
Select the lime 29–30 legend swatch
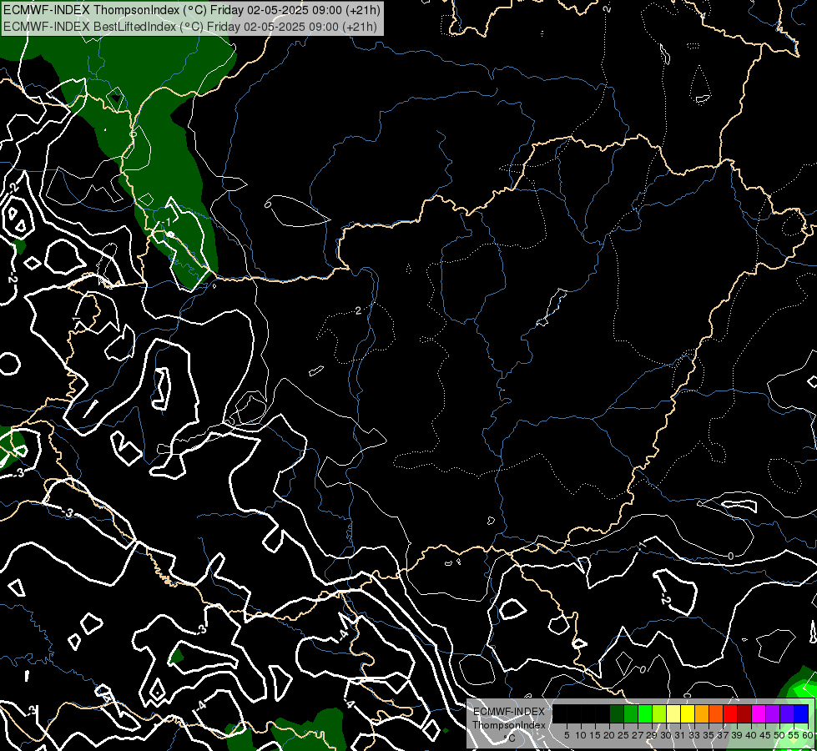[659, 713]
